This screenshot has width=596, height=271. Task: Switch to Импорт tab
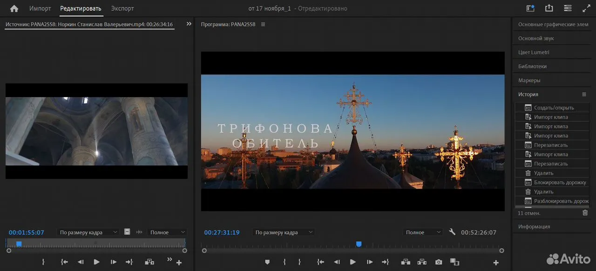(x=40, y=8)
